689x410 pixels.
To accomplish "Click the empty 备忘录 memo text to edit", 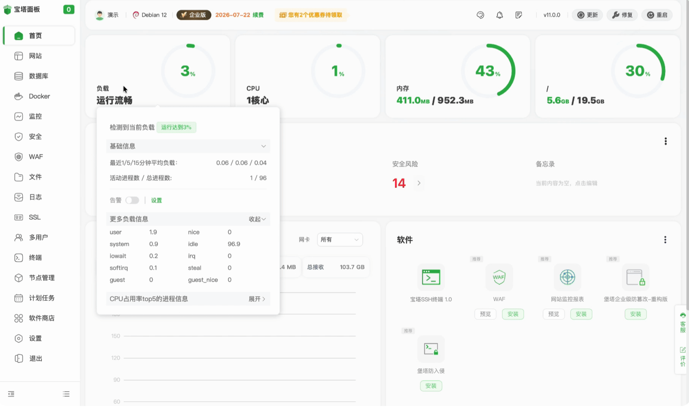I will (566, 183).
